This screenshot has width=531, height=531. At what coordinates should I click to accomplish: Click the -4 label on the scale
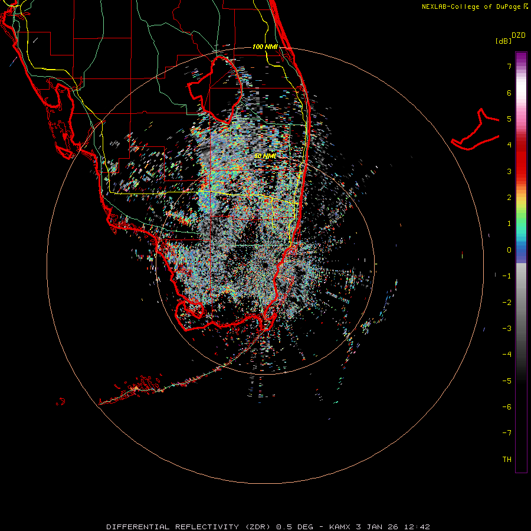507,355
